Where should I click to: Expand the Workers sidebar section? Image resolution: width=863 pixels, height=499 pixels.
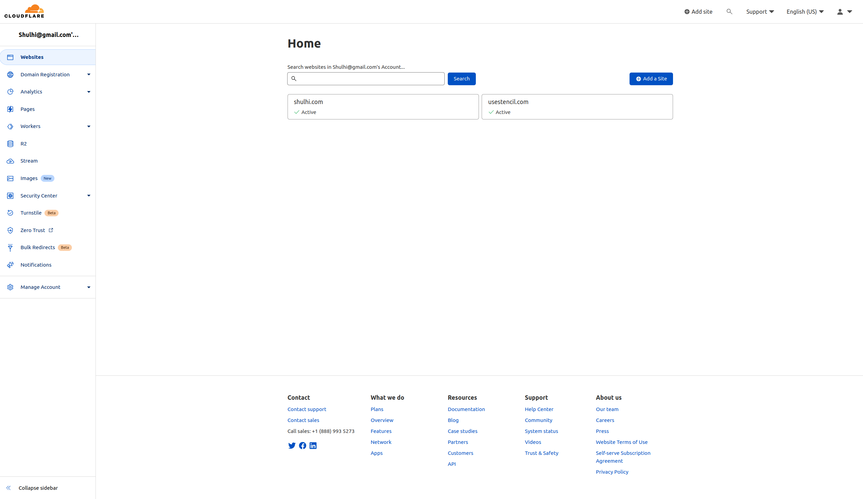point(89,126)
